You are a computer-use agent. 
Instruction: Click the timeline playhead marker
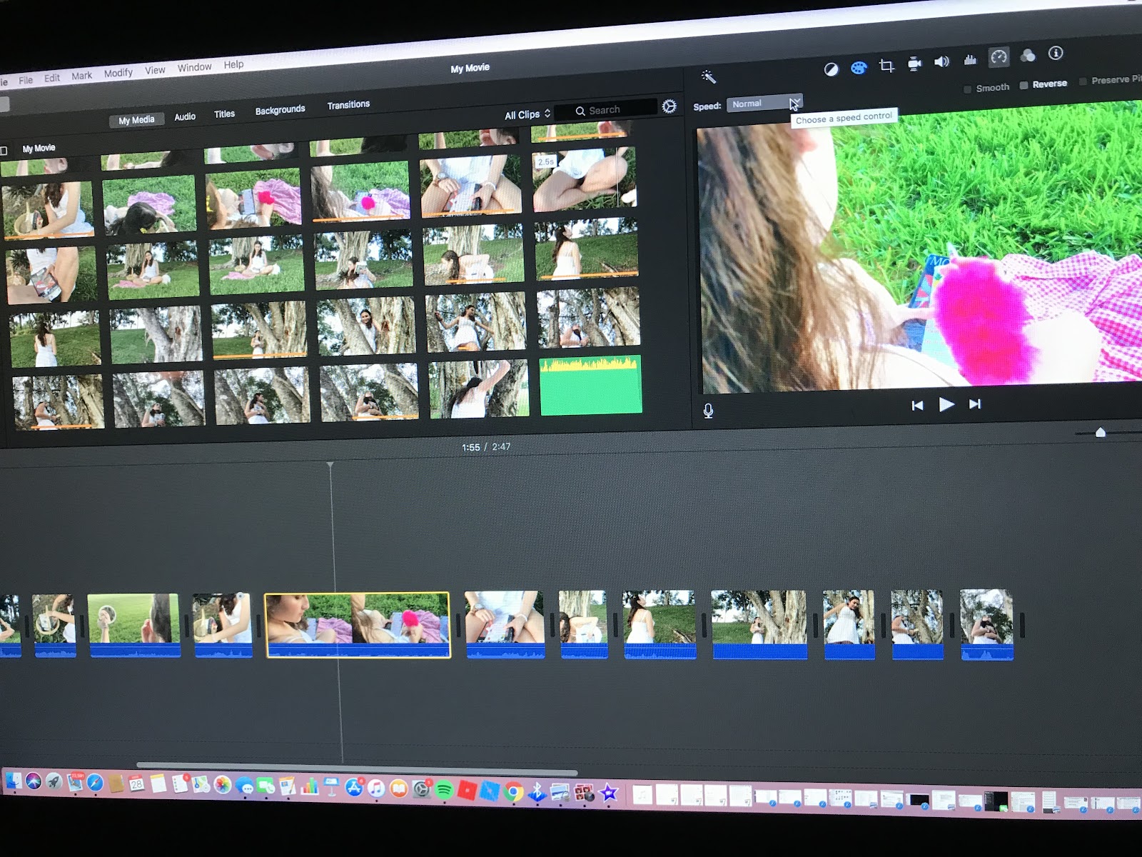330,465
